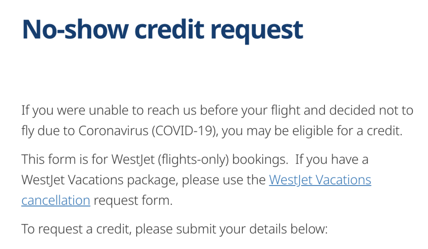The width and height of the screenshot is (428, 249).
Task: Click the word "bookings"
Action: [x=254, y=159]
